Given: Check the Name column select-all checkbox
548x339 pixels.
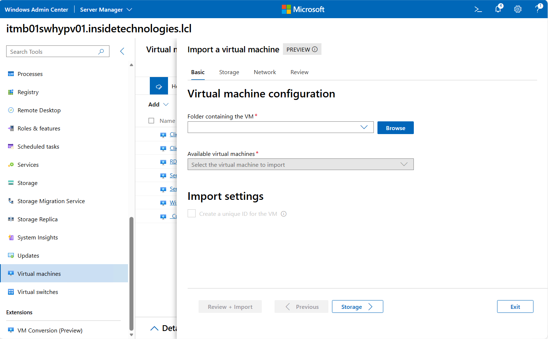Looking at the screenshot, I should click(x=151, y=121).
